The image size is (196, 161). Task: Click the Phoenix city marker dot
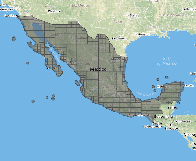coord(47,11)
